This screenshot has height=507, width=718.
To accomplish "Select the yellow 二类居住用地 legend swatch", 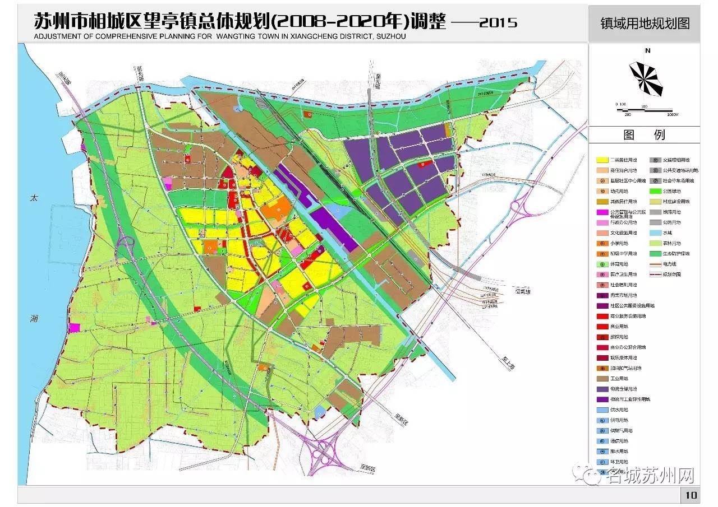I will 601,160.
